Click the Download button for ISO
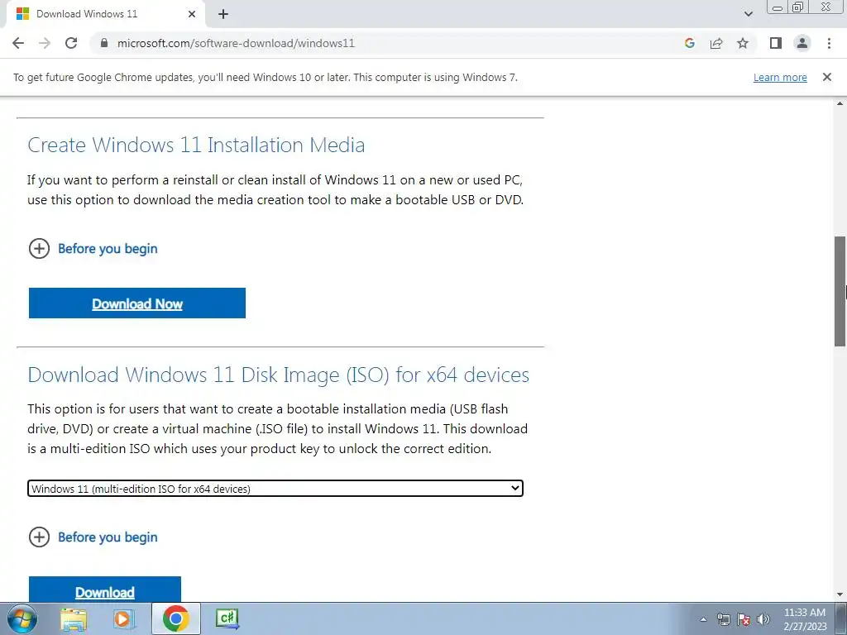Image resolution: width=847 pixels, height=635 pixels. coord(105,590)
